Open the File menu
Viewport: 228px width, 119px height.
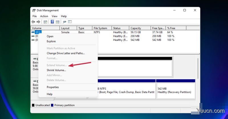click(x=34, y=16)
